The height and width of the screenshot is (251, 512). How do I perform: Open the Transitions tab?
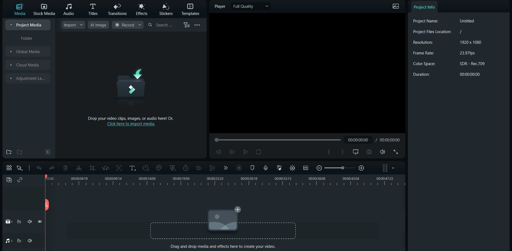pyautogui.click(x=117, y=9)
